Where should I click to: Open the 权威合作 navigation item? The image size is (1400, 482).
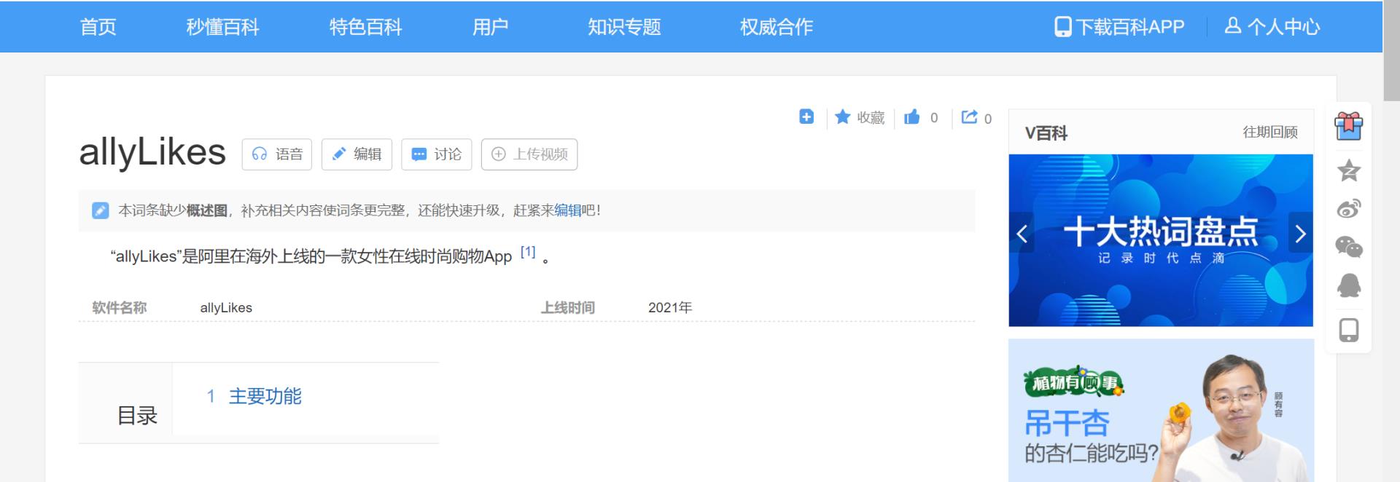[776, 27]
